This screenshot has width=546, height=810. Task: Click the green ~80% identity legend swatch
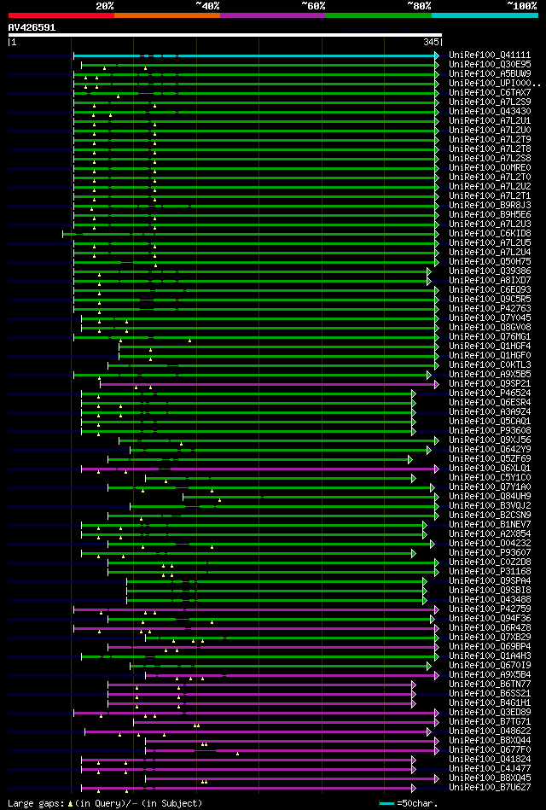point(379,15)
